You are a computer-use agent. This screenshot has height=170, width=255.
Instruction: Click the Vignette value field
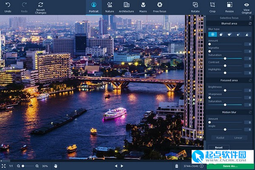pyautogui.click(x=248, y=52)
